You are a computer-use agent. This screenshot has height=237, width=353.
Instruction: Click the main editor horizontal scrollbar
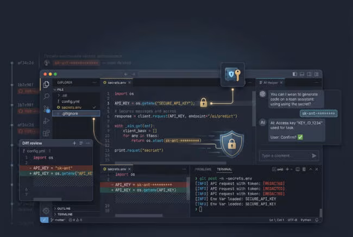click(170, 163)
